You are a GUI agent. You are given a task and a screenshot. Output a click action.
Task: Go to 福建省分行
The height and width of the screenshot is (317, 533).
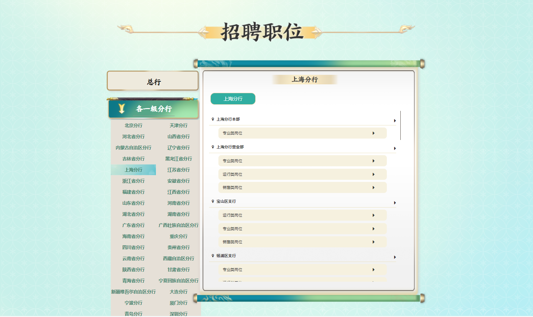[133, 192]
